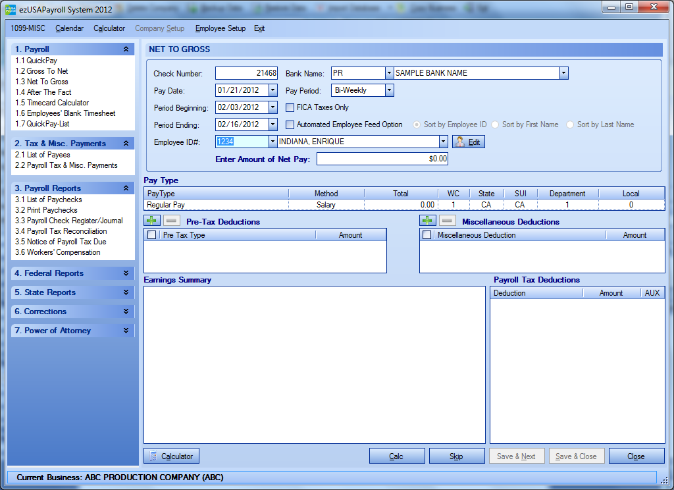This screenshot has width=674, height=490.
Task: Click the Skip button
Action: (456, 456)
